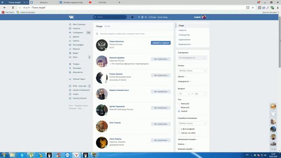Enable the с фотографией checkbox
The width and height of the screenshot is (281, 158).
179,129
